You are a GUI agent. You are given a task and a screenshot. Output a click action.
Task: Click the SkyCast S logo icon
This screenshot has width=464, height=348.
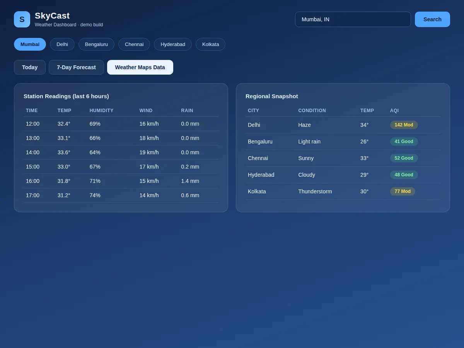pos(22,19)
